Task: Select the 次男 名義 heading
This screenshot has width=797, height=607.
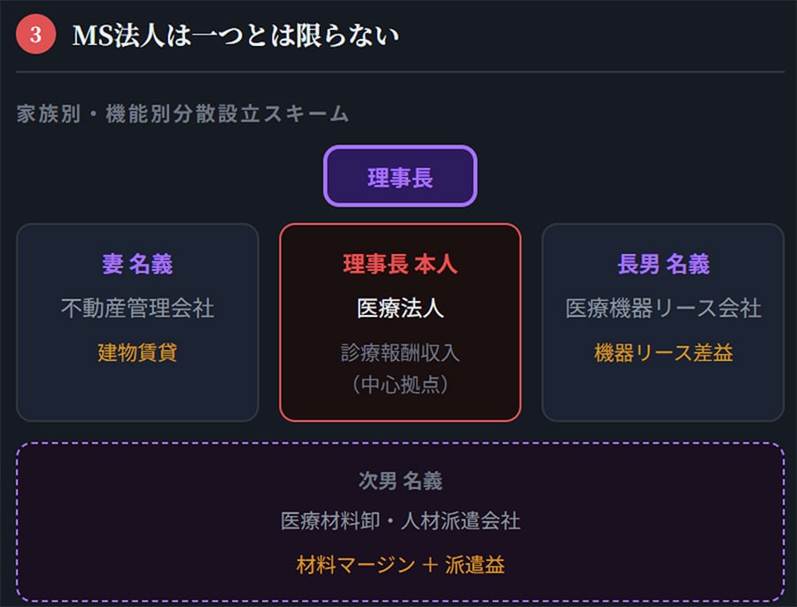Action: (x=400, y=480)
